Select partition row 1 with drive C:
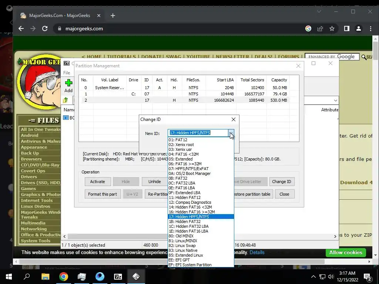 click(185, 94)
